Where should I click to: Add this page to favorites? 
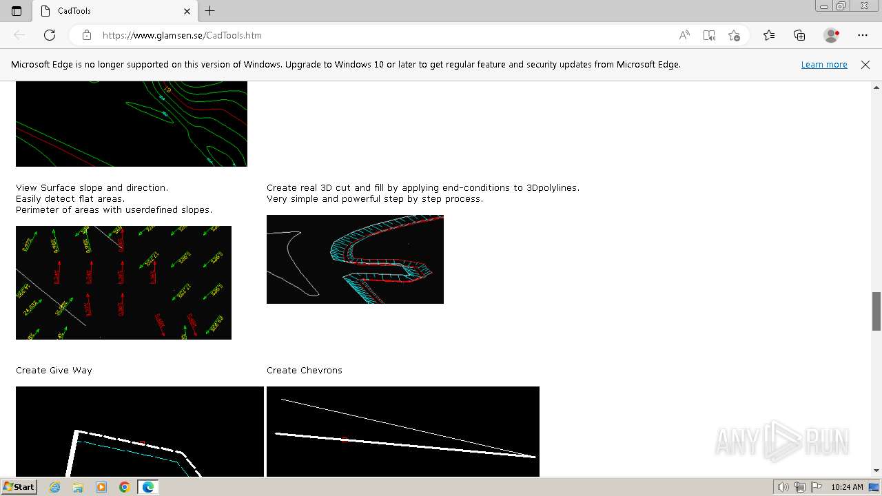tap(734, 35)
